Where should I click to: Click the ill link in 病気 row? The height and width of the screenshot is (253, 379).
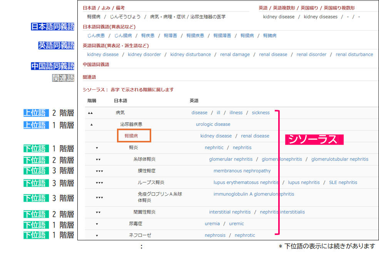tap(219, 112)
